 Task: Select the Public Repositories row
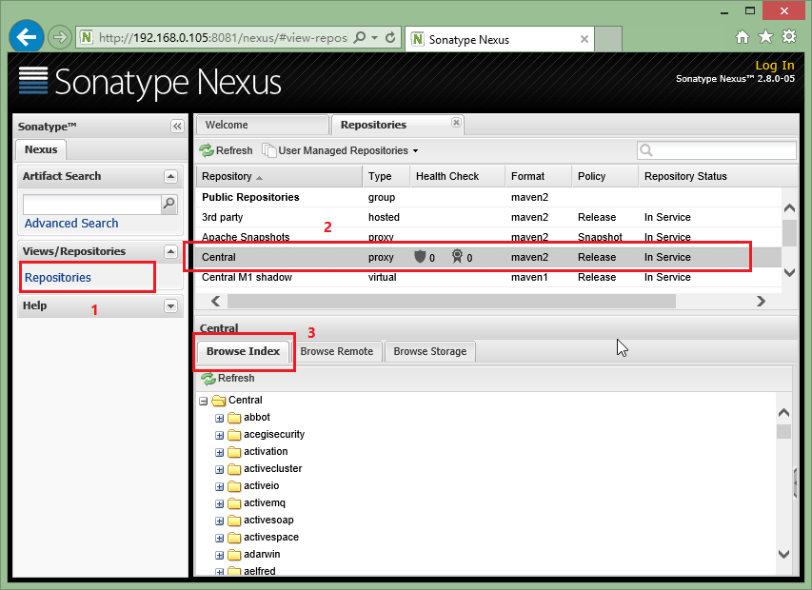488,197
